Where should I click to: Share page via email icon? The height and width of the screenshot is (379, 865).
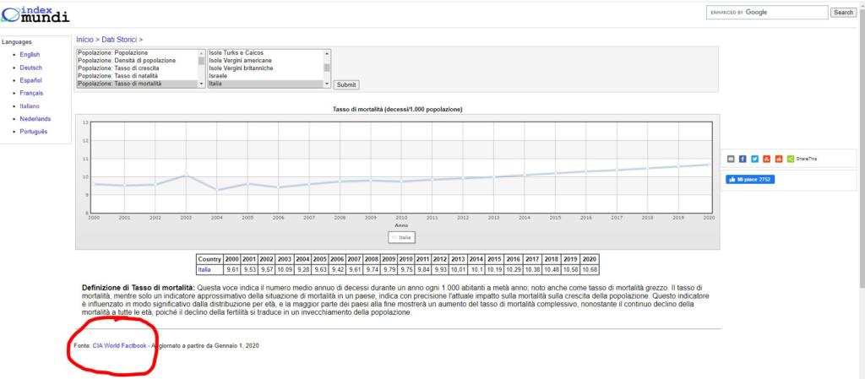[731, 159]
